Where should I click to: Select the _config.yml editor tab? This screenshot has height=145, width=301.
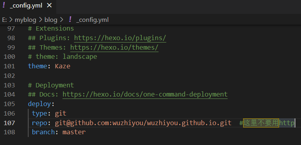coord(28,6)
